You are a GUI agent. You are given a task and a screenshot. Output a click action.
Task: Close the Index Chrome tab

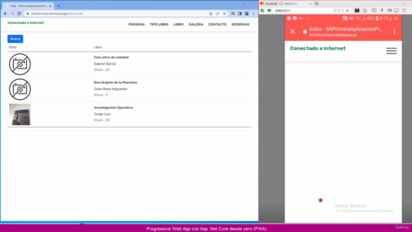click(x=50, y=6)
